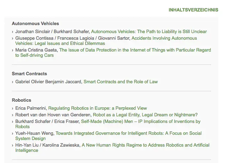Screen dimensions: 226x163
Task: Open 'Towards Integrated Governance for Intelligent Robots' link
Action: (x=108, y=136)
